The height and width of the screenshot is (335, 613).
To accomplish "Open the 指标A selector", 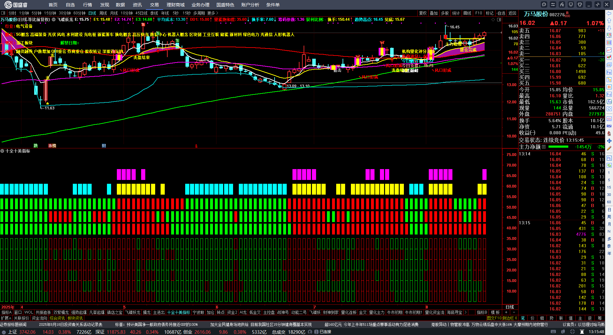I will click(x=6, y=312).
